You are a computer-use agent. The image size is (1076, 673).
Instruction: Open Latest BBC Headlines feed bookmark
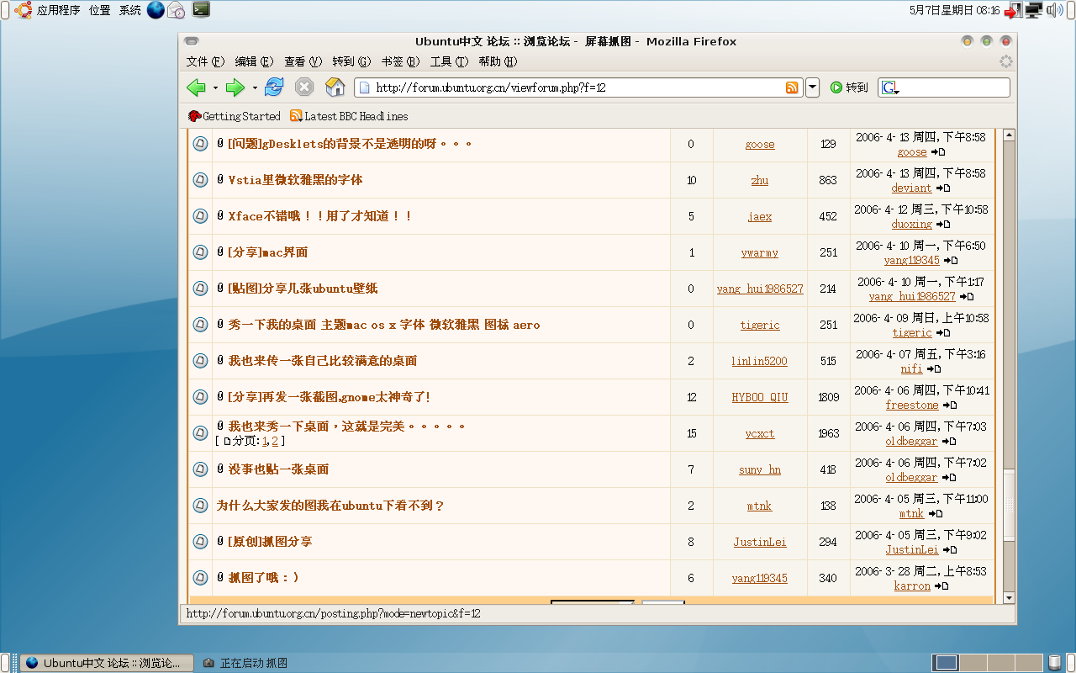click(x=349, y=116)
